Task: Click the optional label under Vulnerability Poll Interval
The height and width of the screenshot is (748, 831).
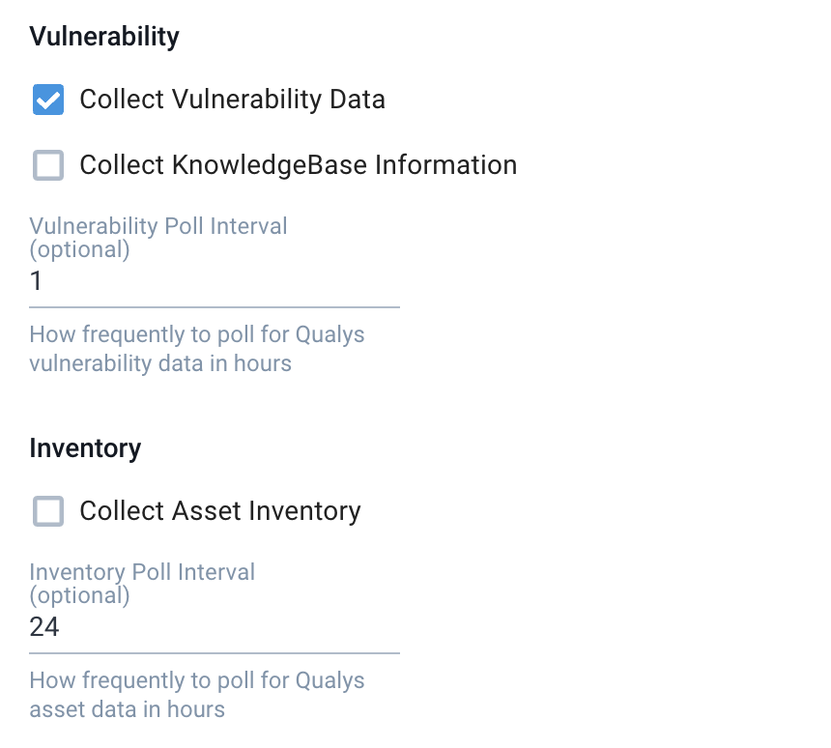Action: pyautogui.click(x=77, y=248)
